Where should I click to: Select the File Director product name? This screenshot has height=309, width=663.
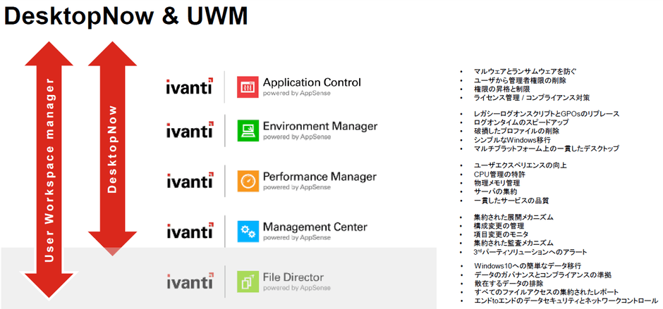(x=295, y=277)
